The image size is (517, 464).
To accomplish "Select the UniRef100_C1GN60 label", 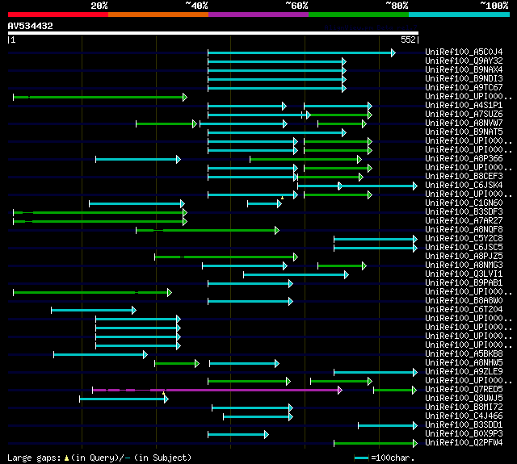I will tap(464, 203).
